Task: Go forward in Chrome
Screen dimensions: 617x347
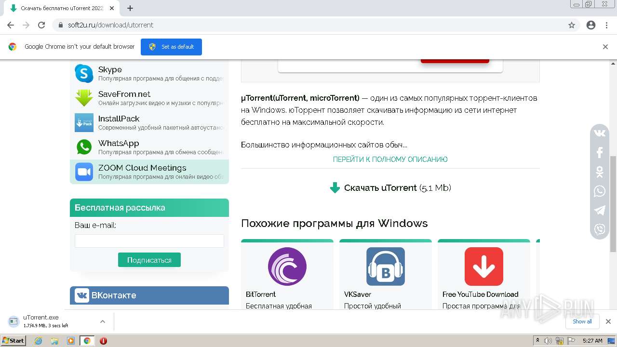Action: (x=26, y=25)
